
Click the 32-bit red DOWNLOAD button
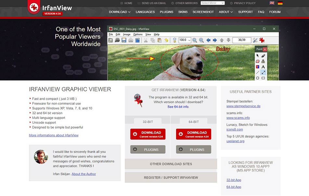click(x=148, y=134)
